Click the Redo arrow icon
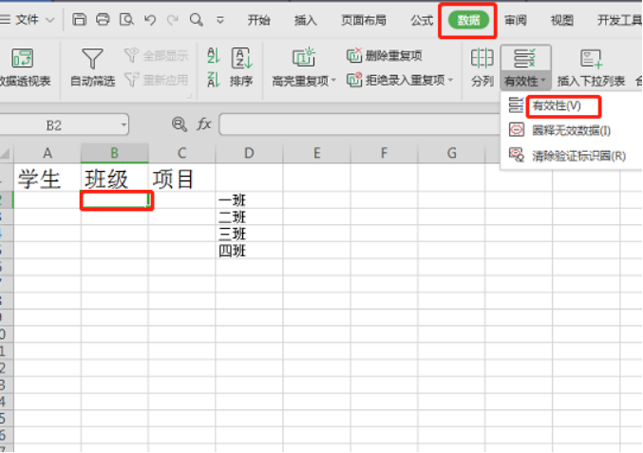643x453 pixels. [173, 19]
